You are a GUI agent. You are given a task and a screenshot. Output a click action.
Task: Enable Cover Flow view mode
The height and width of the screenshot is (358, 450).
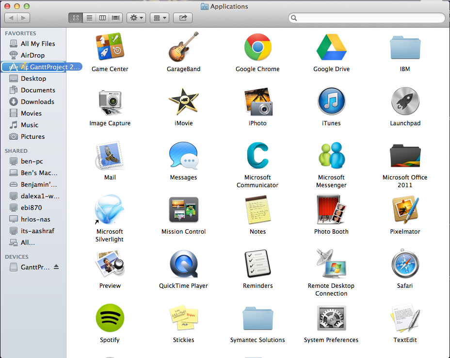(x=116, y=18)
